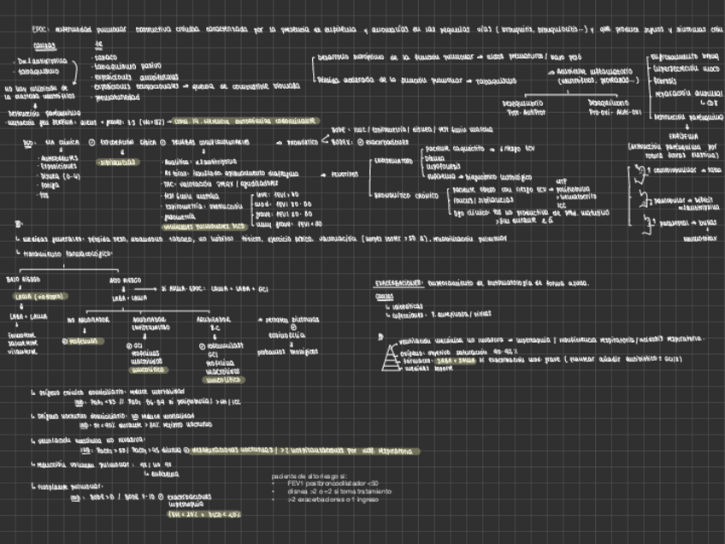The width and height of the screenshot is (725, 544).
Task: Click the highlighted 'roflumilast' text
Action: click(x=81, y=340)
